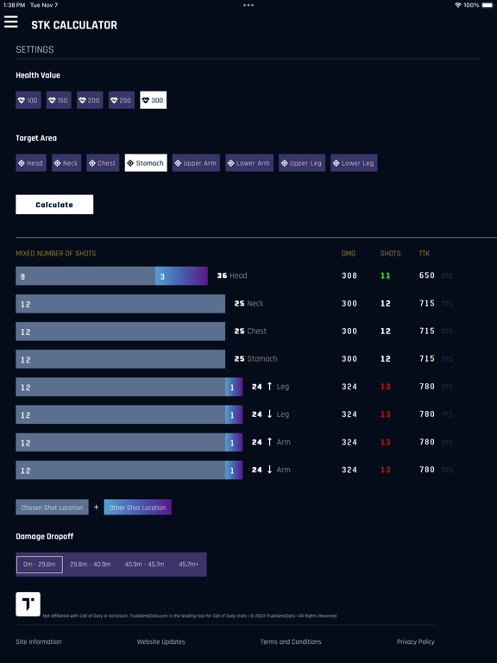The image size is (497, 663).
Task: Select 29.8m - 40.9m damage dropoff range
Action: tap(91, 565)
